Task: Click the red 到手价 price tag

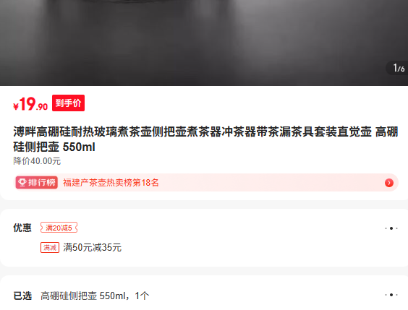Action: pyautogui.click(x=68, y=103)
